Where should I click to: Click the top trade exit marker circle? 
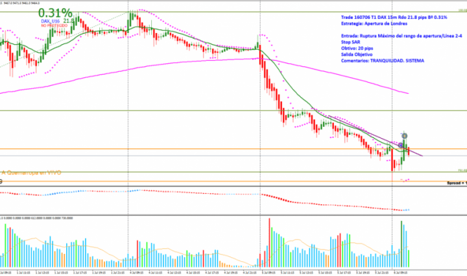click(404, 136)
